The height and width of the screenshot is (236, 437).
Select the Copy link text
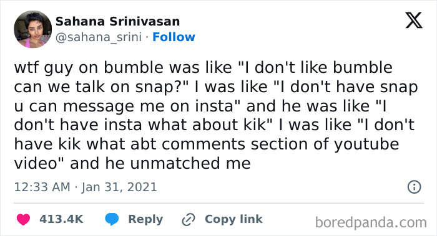[x=233, y=219]
